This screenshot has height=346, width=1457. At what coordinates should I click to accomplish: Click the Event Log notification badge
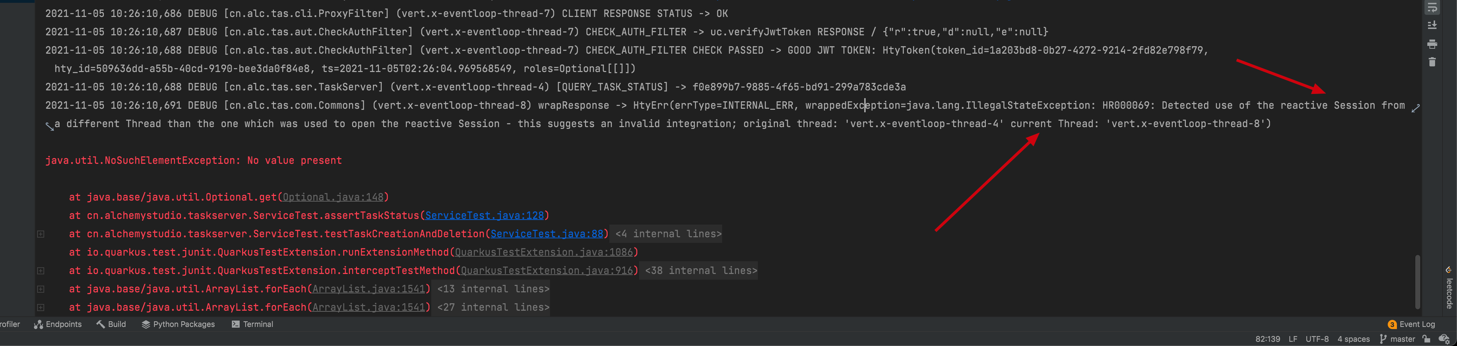pyautogui.click(x=1392, y=324)
